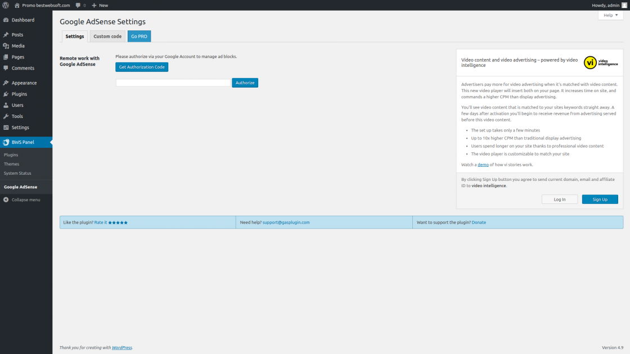This screenshot has height=354, width=630.
Task: Click the Collapse menu text
Action: tap(26, 199)
